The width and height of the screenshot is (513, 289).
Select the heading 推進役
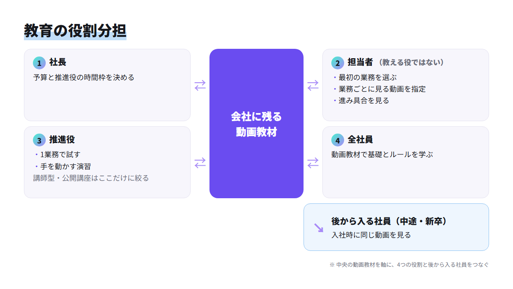click(x=62, y=140)
